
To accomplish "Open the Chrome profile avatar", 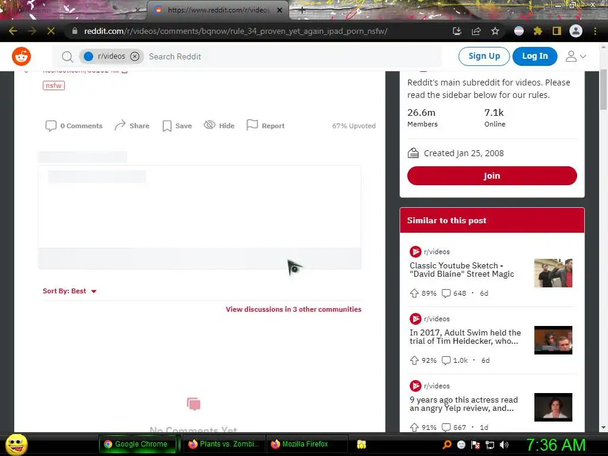I will (x=576, y=31).
